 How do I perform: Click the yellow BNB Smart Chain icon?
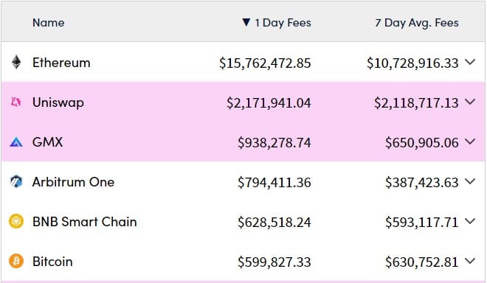[x=16, y=221]
